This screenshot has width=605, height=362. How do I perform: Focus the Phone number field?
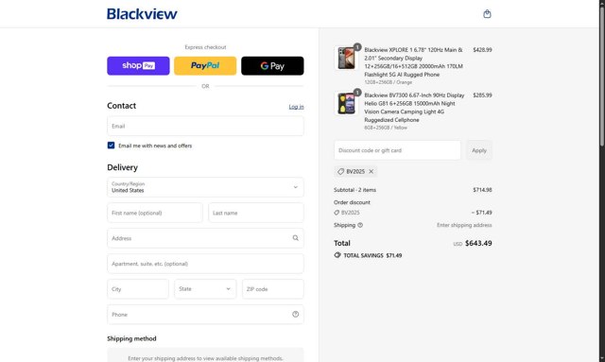[x=205, y=315]
